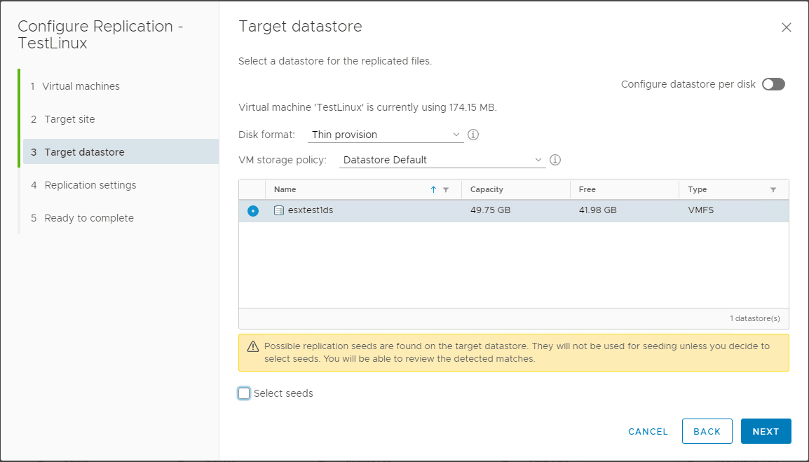Viewport: 809px width, 462px height.
Task: Go to Target site step
Action: tap(69, 119)
